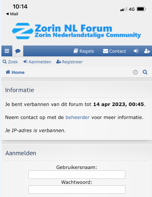
Task: Select the speech bubble forum tab
Action: (18, 51)
